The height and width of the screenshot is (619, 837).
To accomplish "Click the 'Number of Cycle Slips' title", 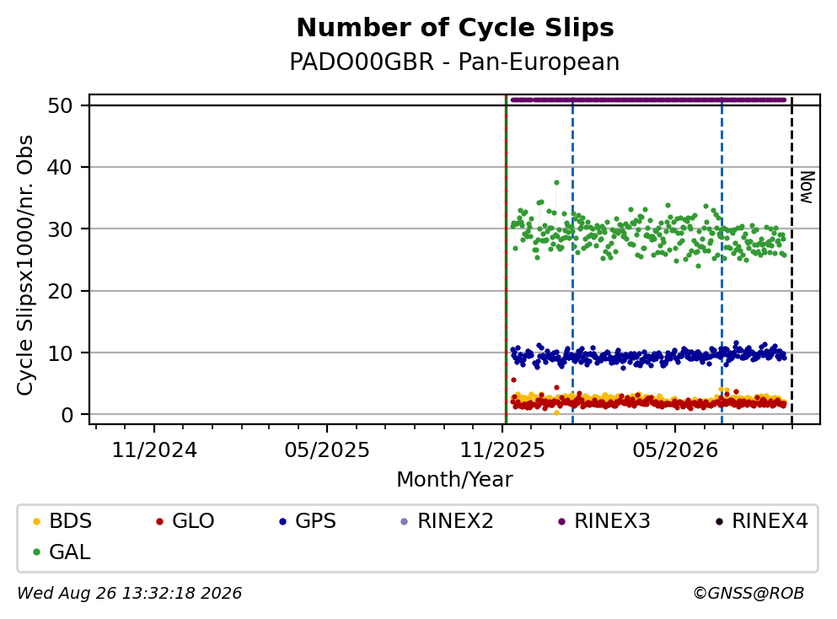I will click(455, 28).
